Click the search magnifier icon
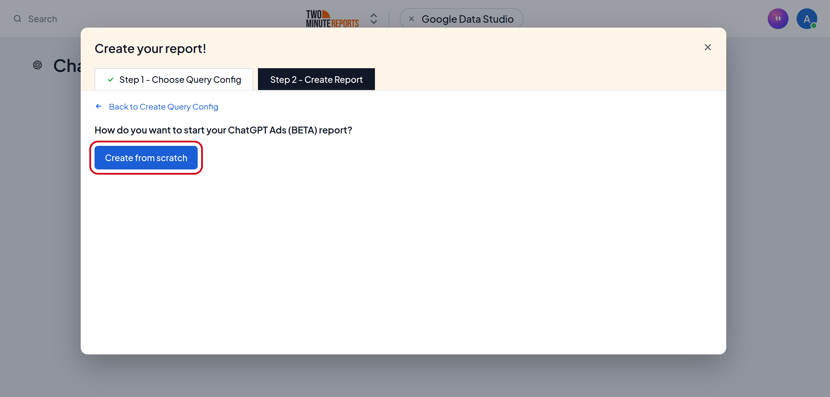The image size is (830, 397). (x=17, y=19)
